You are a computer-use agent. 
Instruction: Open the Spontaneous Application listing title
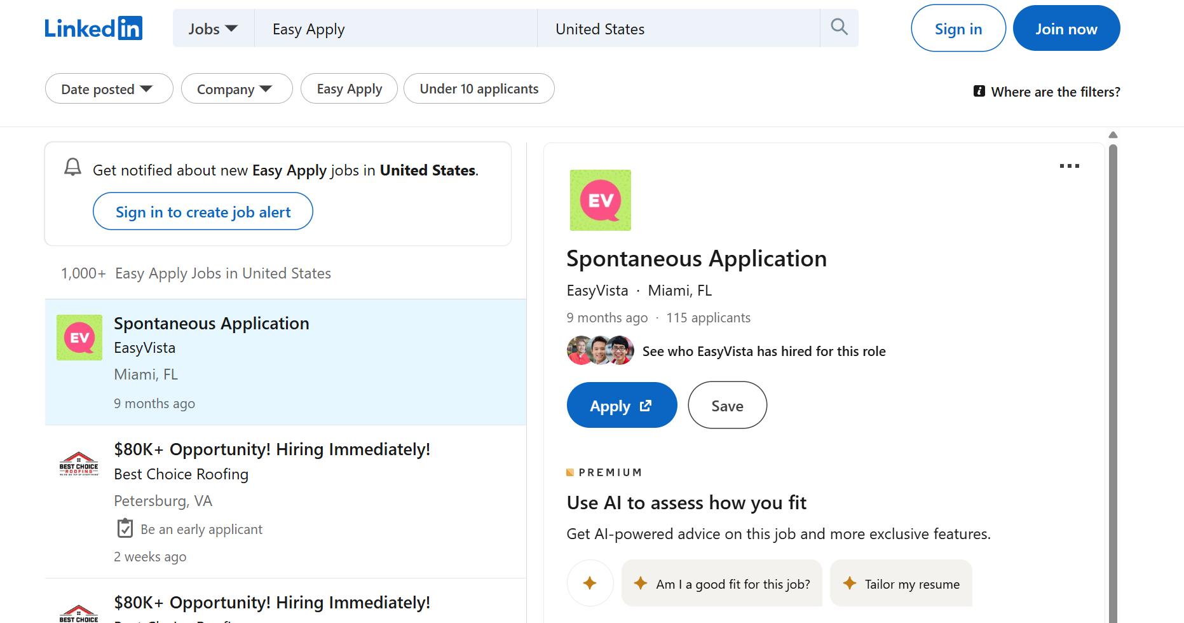[211, 324]
